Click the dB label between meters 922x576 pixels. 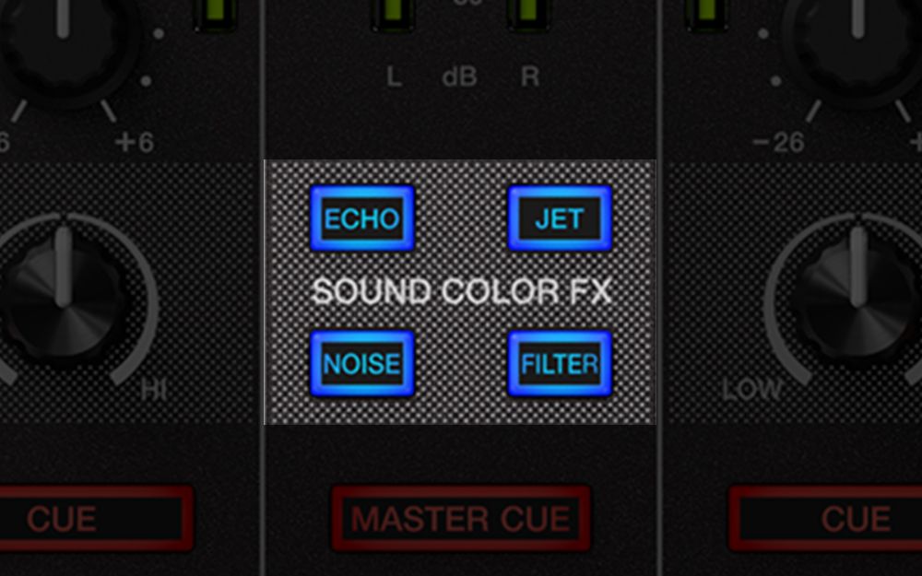(x=459, y=77)
